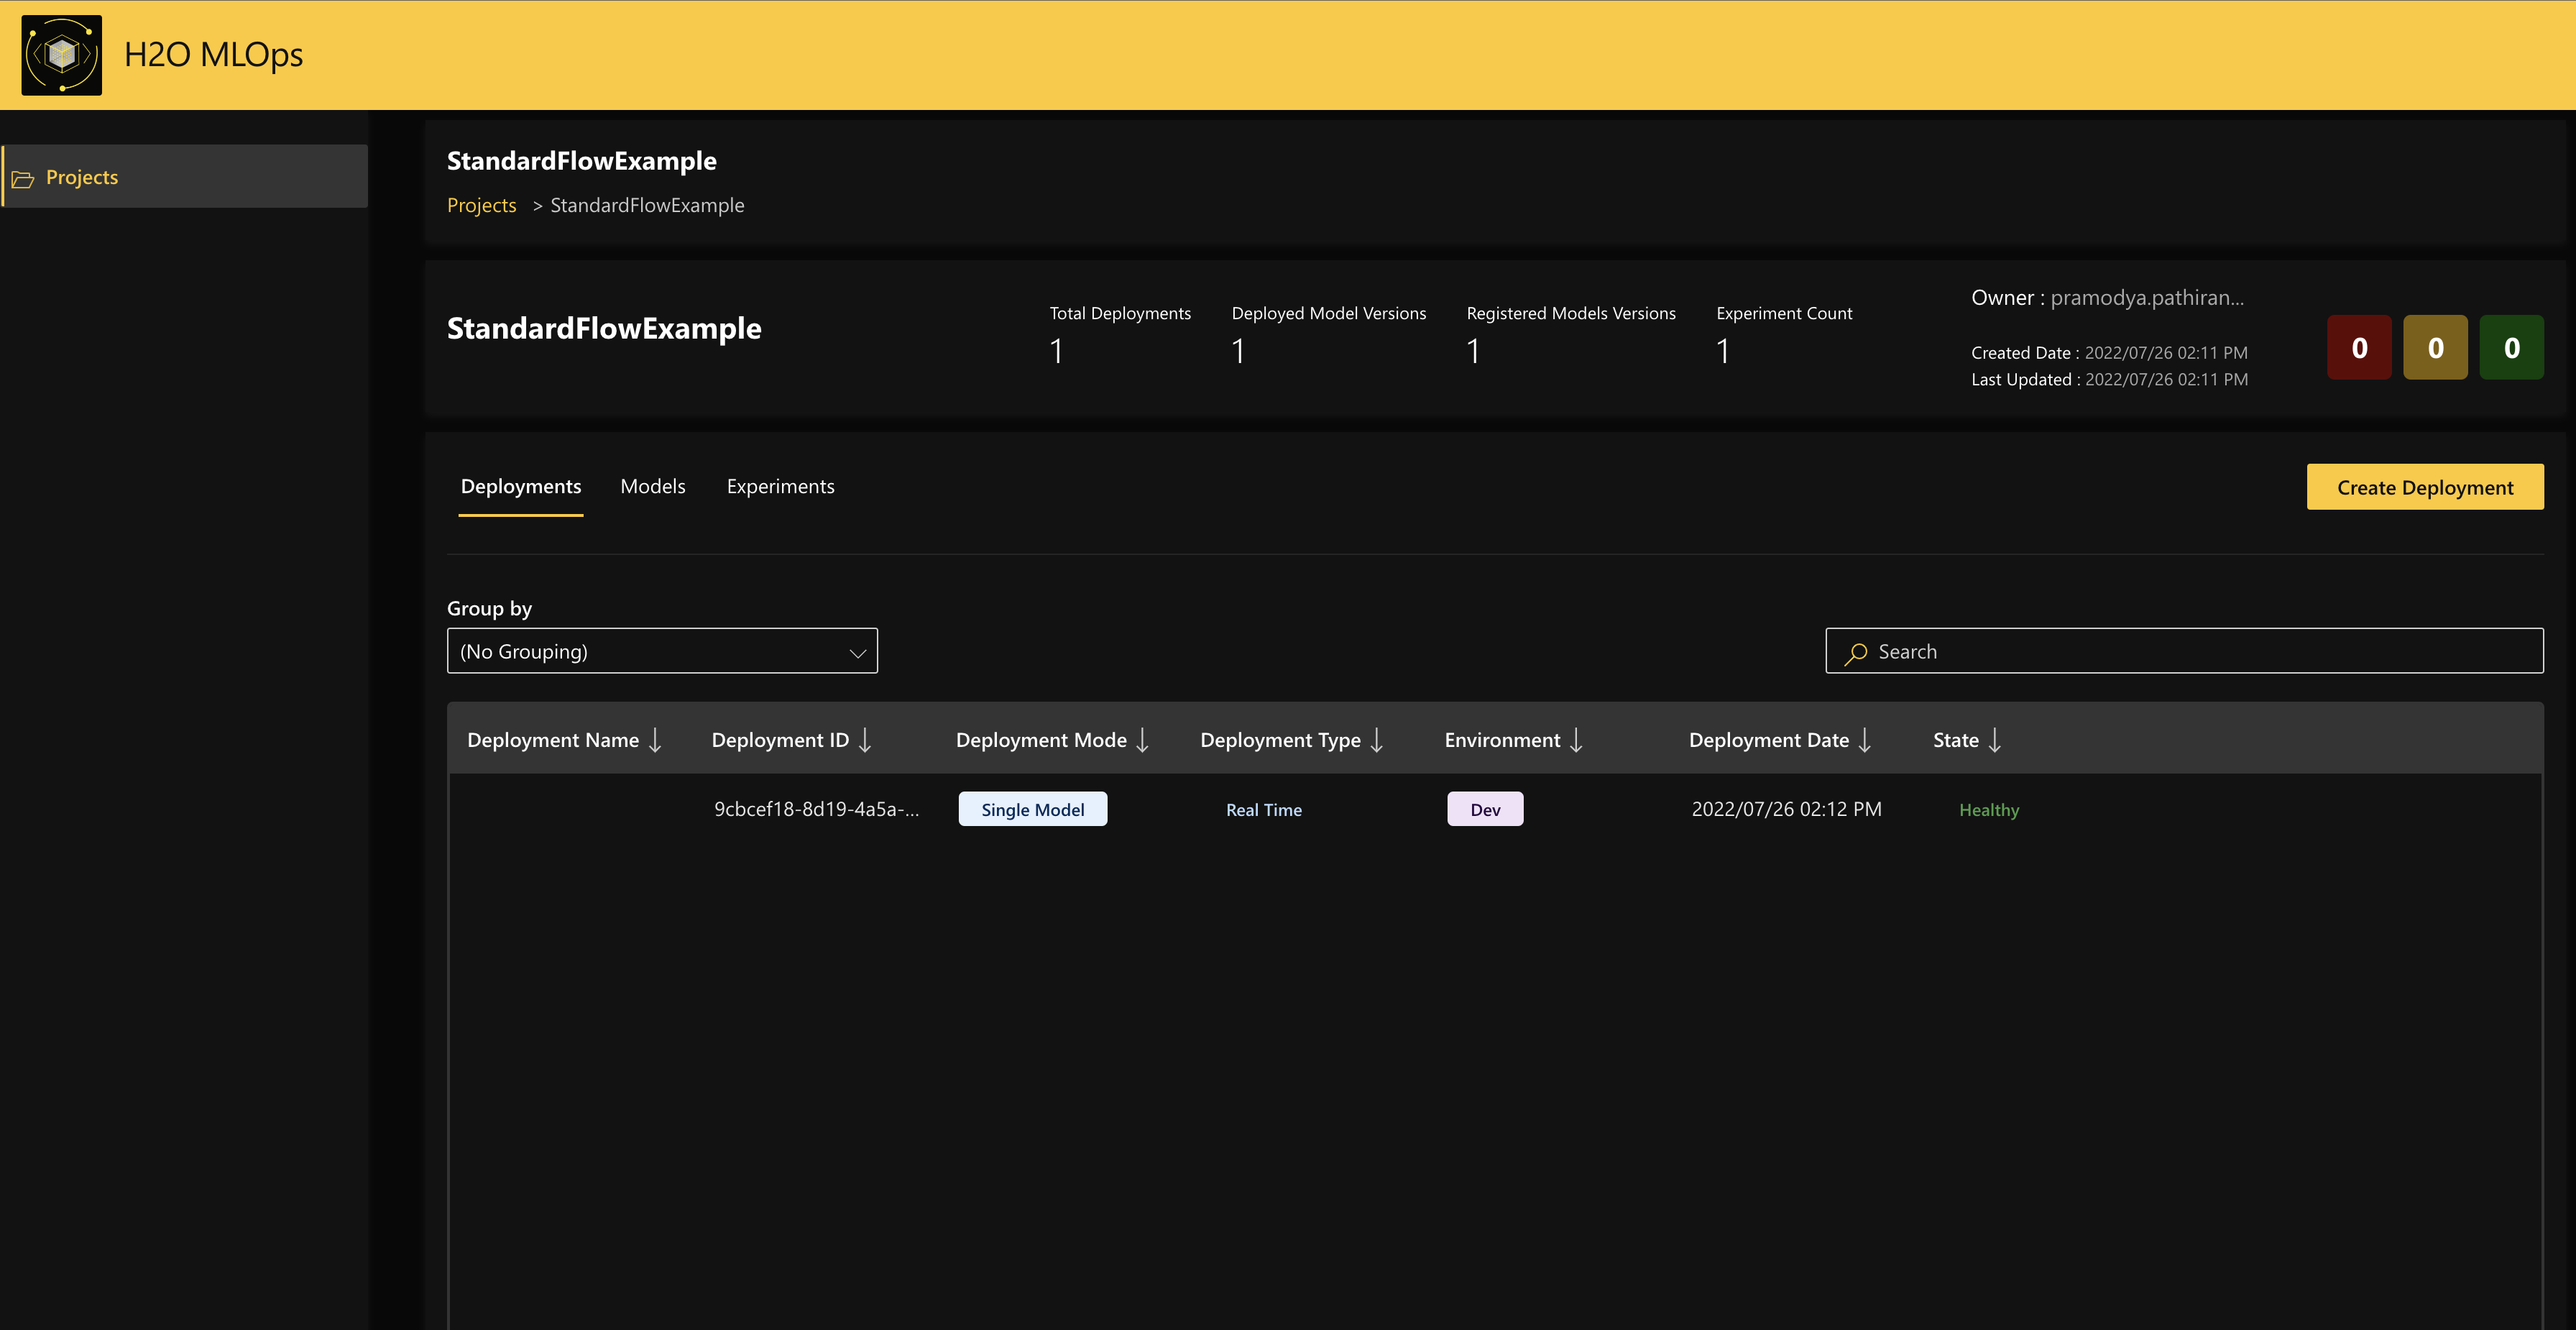Click the Deployment Type column header
Screen dimensions: 2576x1330
click(x=1280, y=740)
